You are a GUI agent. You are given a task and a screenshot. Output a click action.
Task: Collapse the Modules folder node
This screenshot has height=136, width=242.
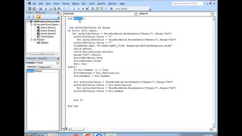pos(31,40)
